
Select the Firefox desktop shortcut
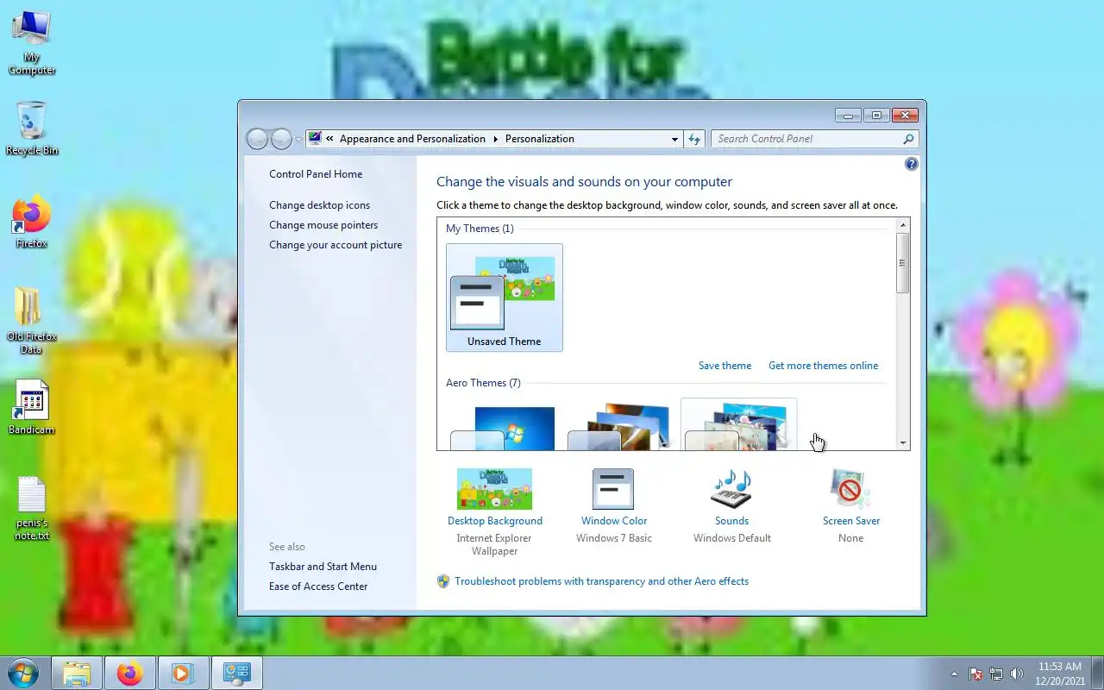point(32,223)
